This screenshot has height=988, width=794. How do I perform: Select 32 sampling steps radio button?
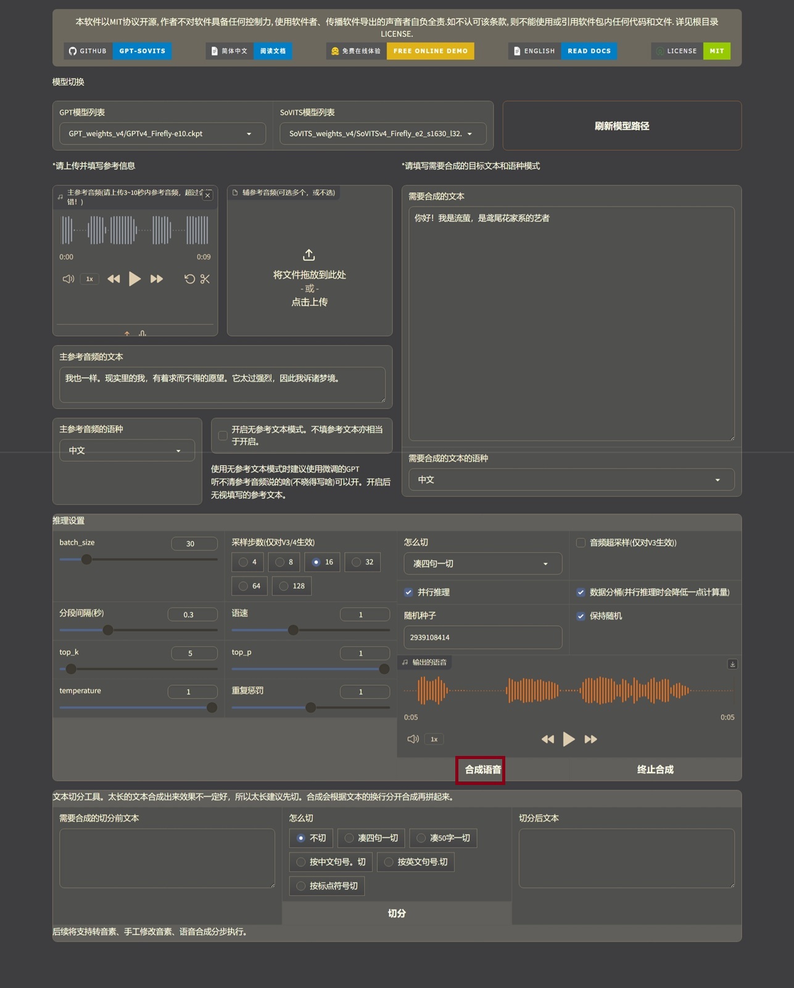[357, 562]
